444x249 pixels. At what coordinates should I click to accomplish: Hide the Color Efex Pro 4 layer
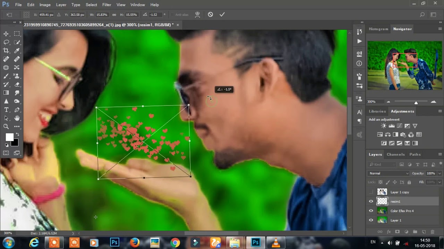(371, 211)
